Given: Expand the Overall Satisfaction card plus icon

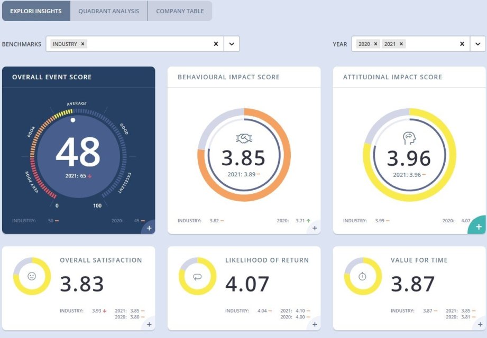Looking at the screenshot, I should click(149, 324).
